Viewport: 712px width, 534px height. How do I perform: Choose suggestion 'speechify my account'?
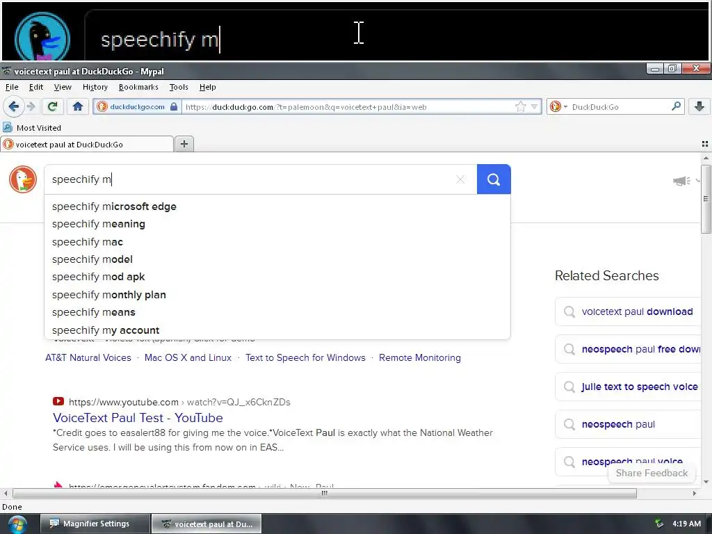277,330
